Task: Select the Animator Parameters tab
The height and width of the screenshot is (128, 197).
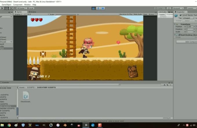Action: click(x=169, y=14)
